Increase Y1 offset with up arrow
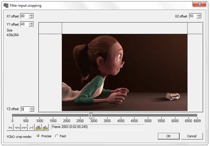Viewport: 210px width, 146px height. pyautogui.click(x=31, y=23)
